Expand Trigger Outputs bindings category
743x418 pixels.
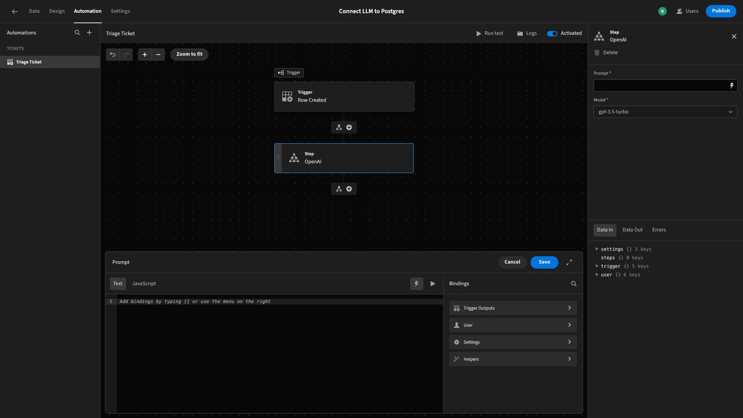tap(513, 308)
